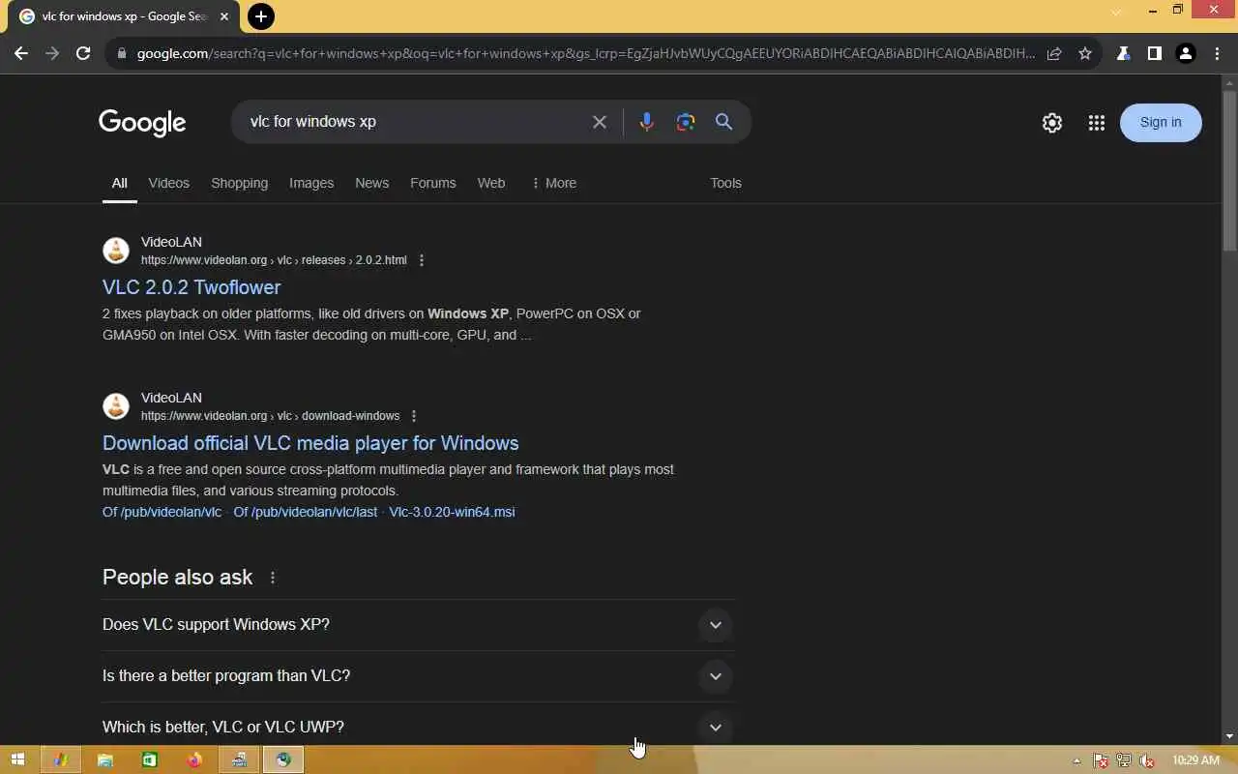The height and width of the screenshot is (774, 1238).
Task: View site information lock icon
Action: 122,53
